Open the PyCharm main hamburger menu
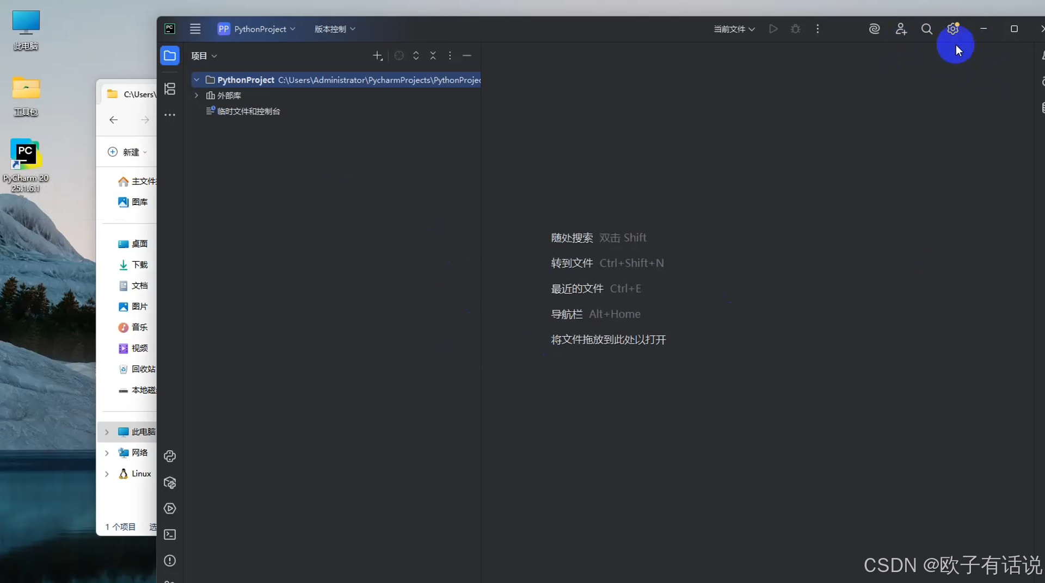Viewport: 1045px width, 583px height. 195,29
